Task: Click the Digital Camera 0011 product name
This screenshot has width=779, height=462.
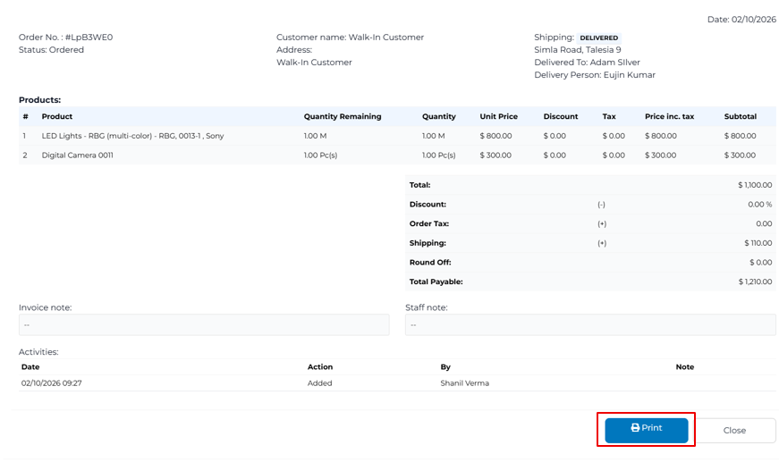Action: (78, 155)
